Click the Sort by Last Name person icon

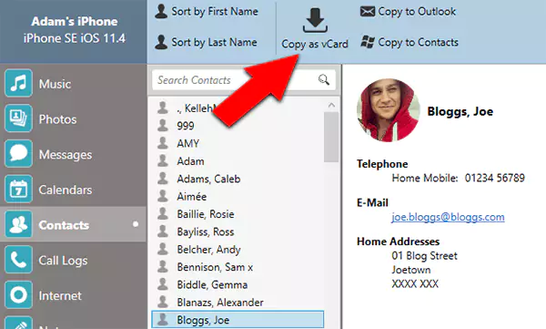(x=161, y=42)
